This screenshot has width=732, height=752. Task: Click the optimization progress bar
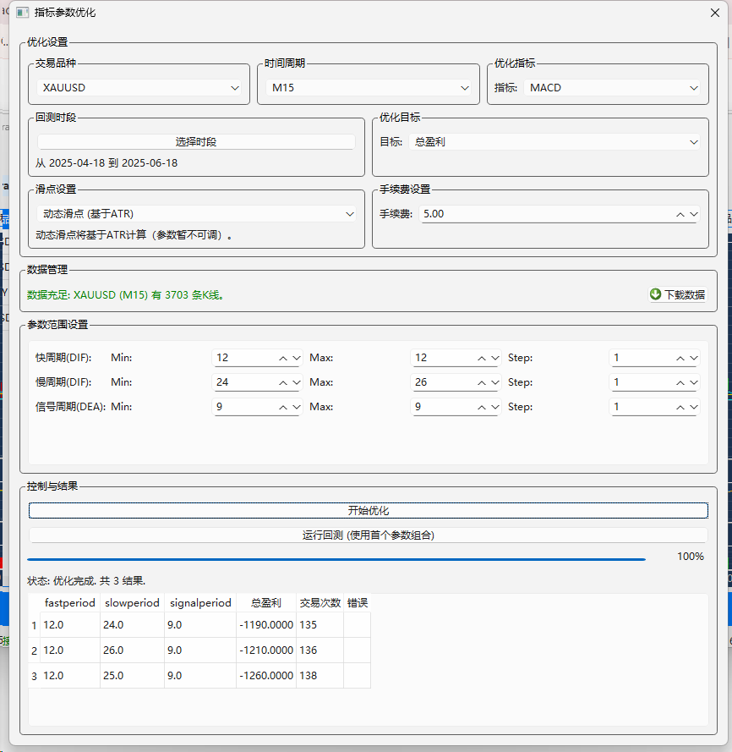tap(336, 559)
